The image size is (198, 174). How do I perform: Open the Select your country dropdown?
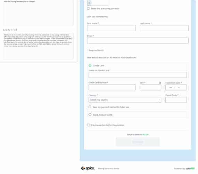[x=125, y=100]
